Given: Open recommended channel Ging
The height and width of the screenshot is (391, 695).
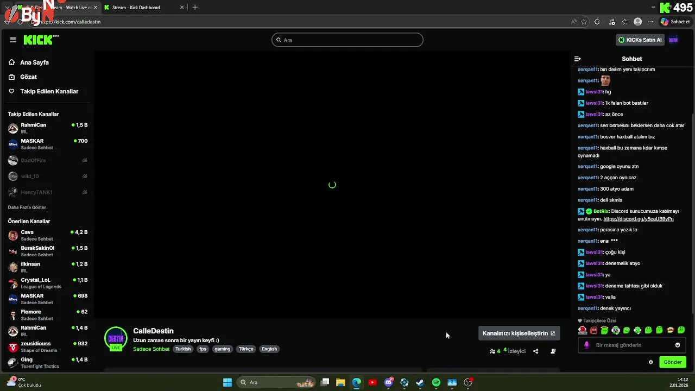Looking at the screenshot, I should [x=48, y=363].
